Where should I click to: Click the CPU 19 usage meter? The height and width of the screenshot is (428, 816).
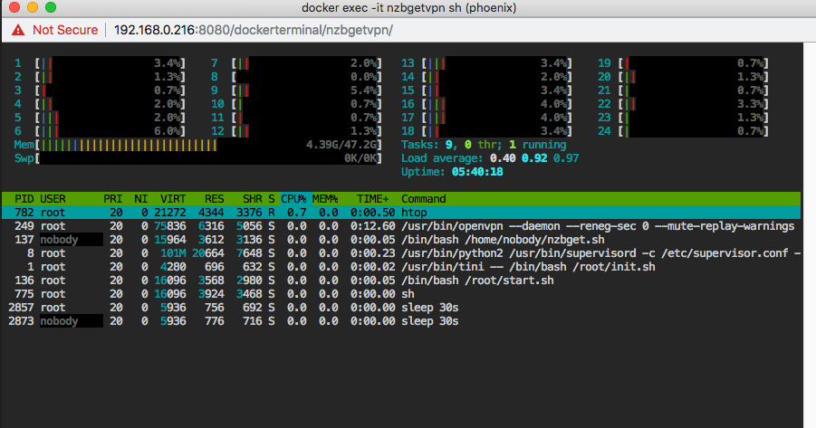(x=683, y=63)
